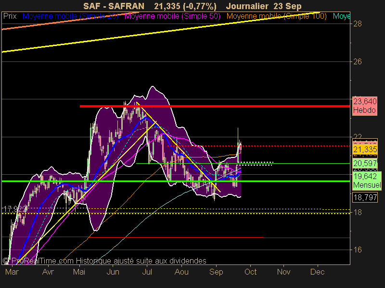Click Mar on the time axis
Screen dimensions: 385x288
[12, 272]
